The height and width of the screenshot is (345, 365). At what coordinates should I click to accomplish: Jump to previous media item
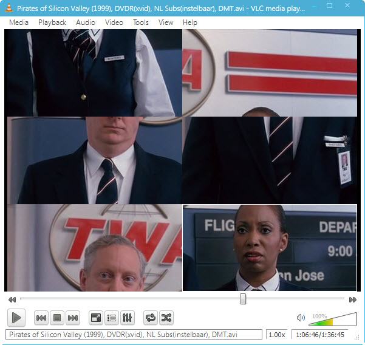pos(41,318)
